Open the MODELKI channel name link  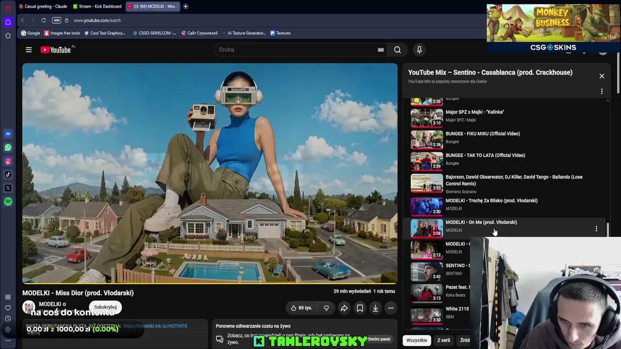pyautogui.click(x=50, y=304)
